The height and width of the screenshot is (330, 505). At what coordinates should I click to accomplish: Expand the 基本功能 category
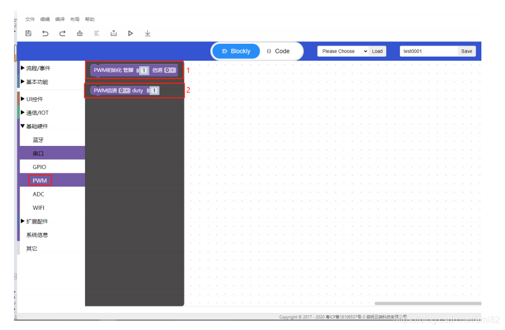click(x=52, y=81)
